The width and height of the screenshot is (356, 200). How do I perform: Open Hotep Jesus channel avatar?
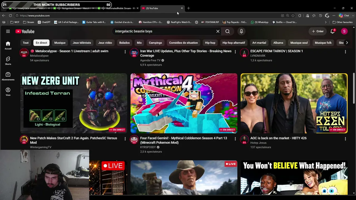[x=244, y=140]
